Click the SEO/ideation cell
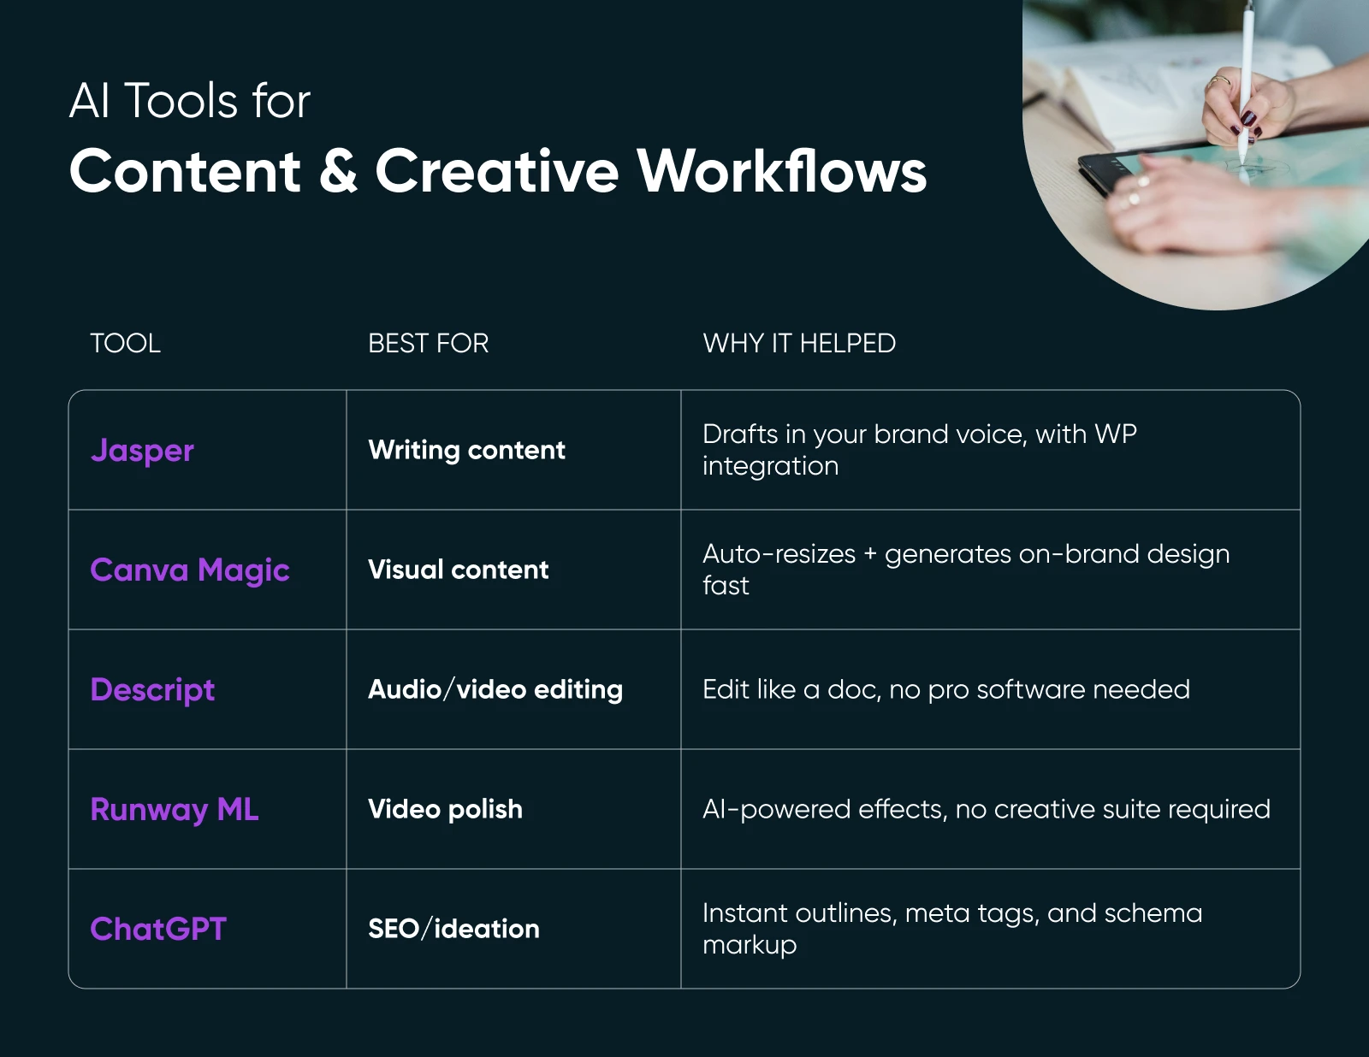1369x1057 pixels. click(452, 929)
